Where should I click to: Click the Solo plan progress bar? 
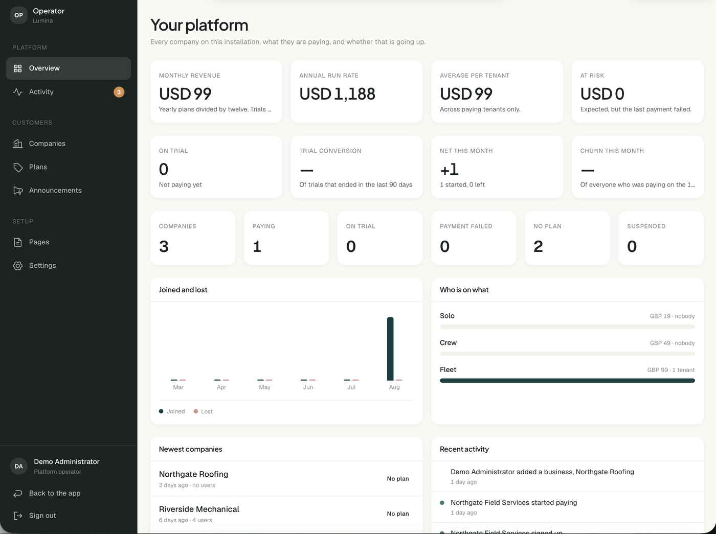567,327
